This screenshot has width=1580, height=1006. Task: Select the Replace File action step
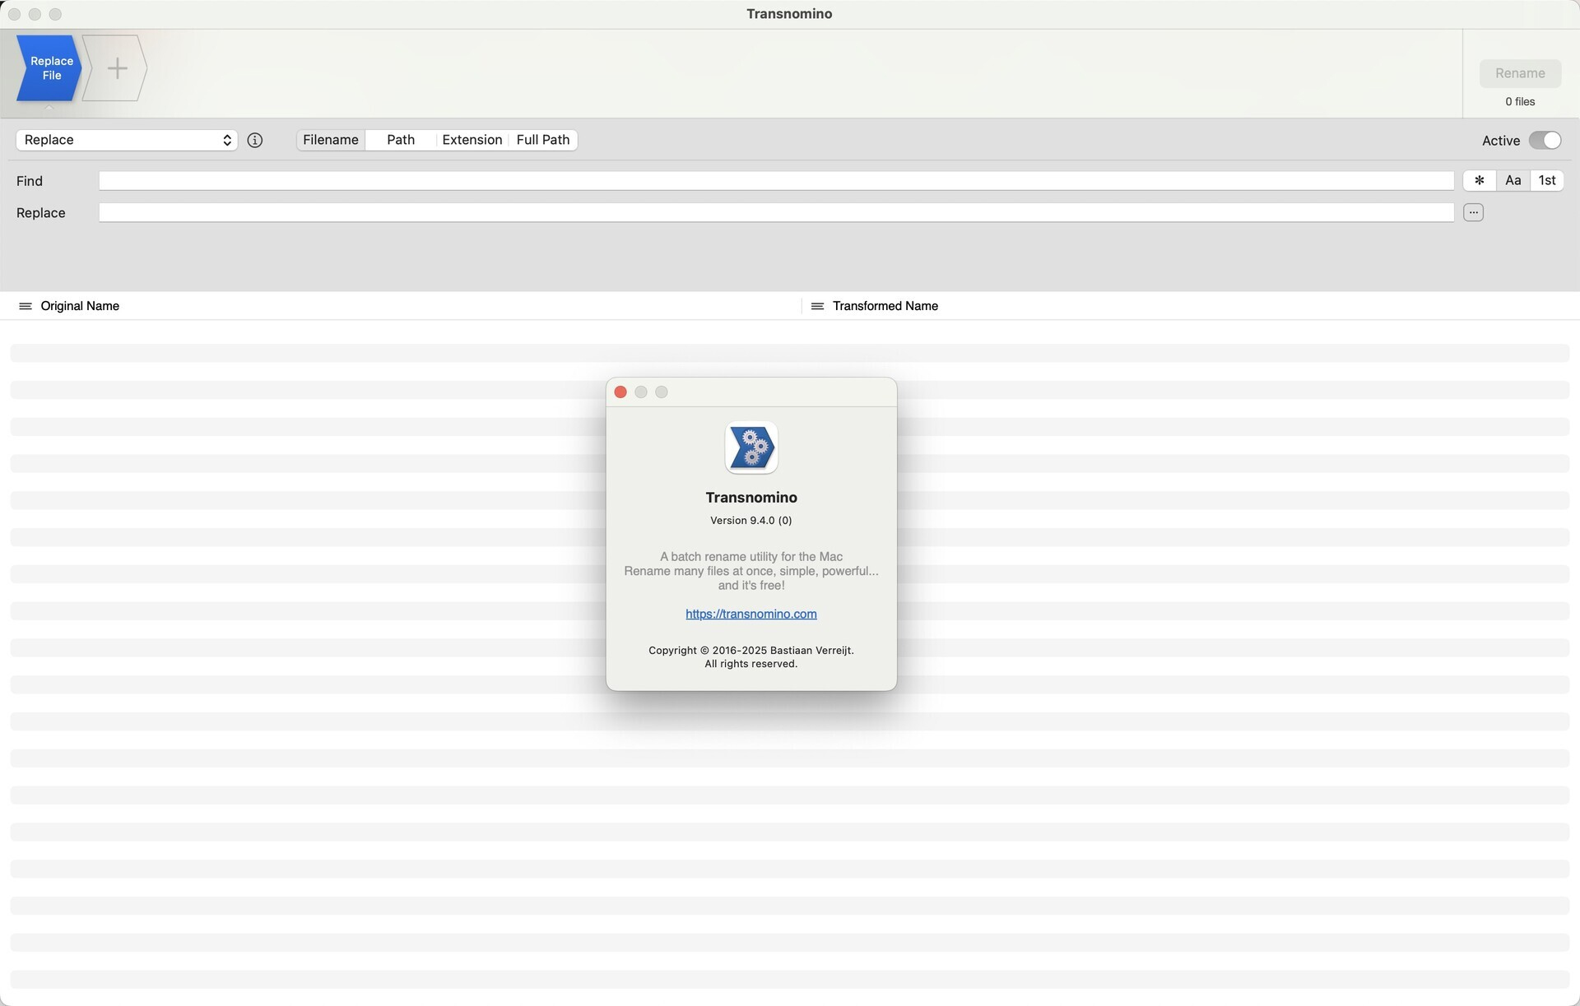[x=49, y=68]
